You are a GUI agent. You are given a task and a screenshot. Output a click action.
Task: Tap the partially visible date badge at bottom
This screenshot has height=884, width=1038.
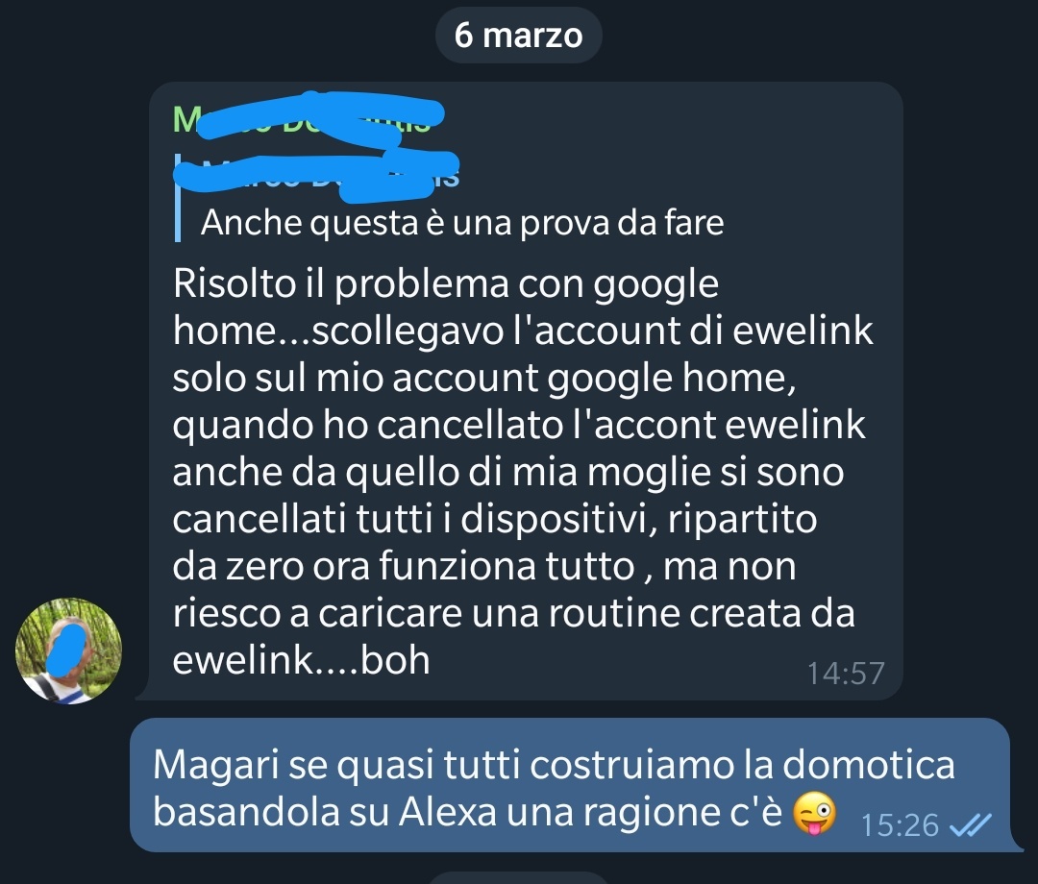tap(518, 878)
